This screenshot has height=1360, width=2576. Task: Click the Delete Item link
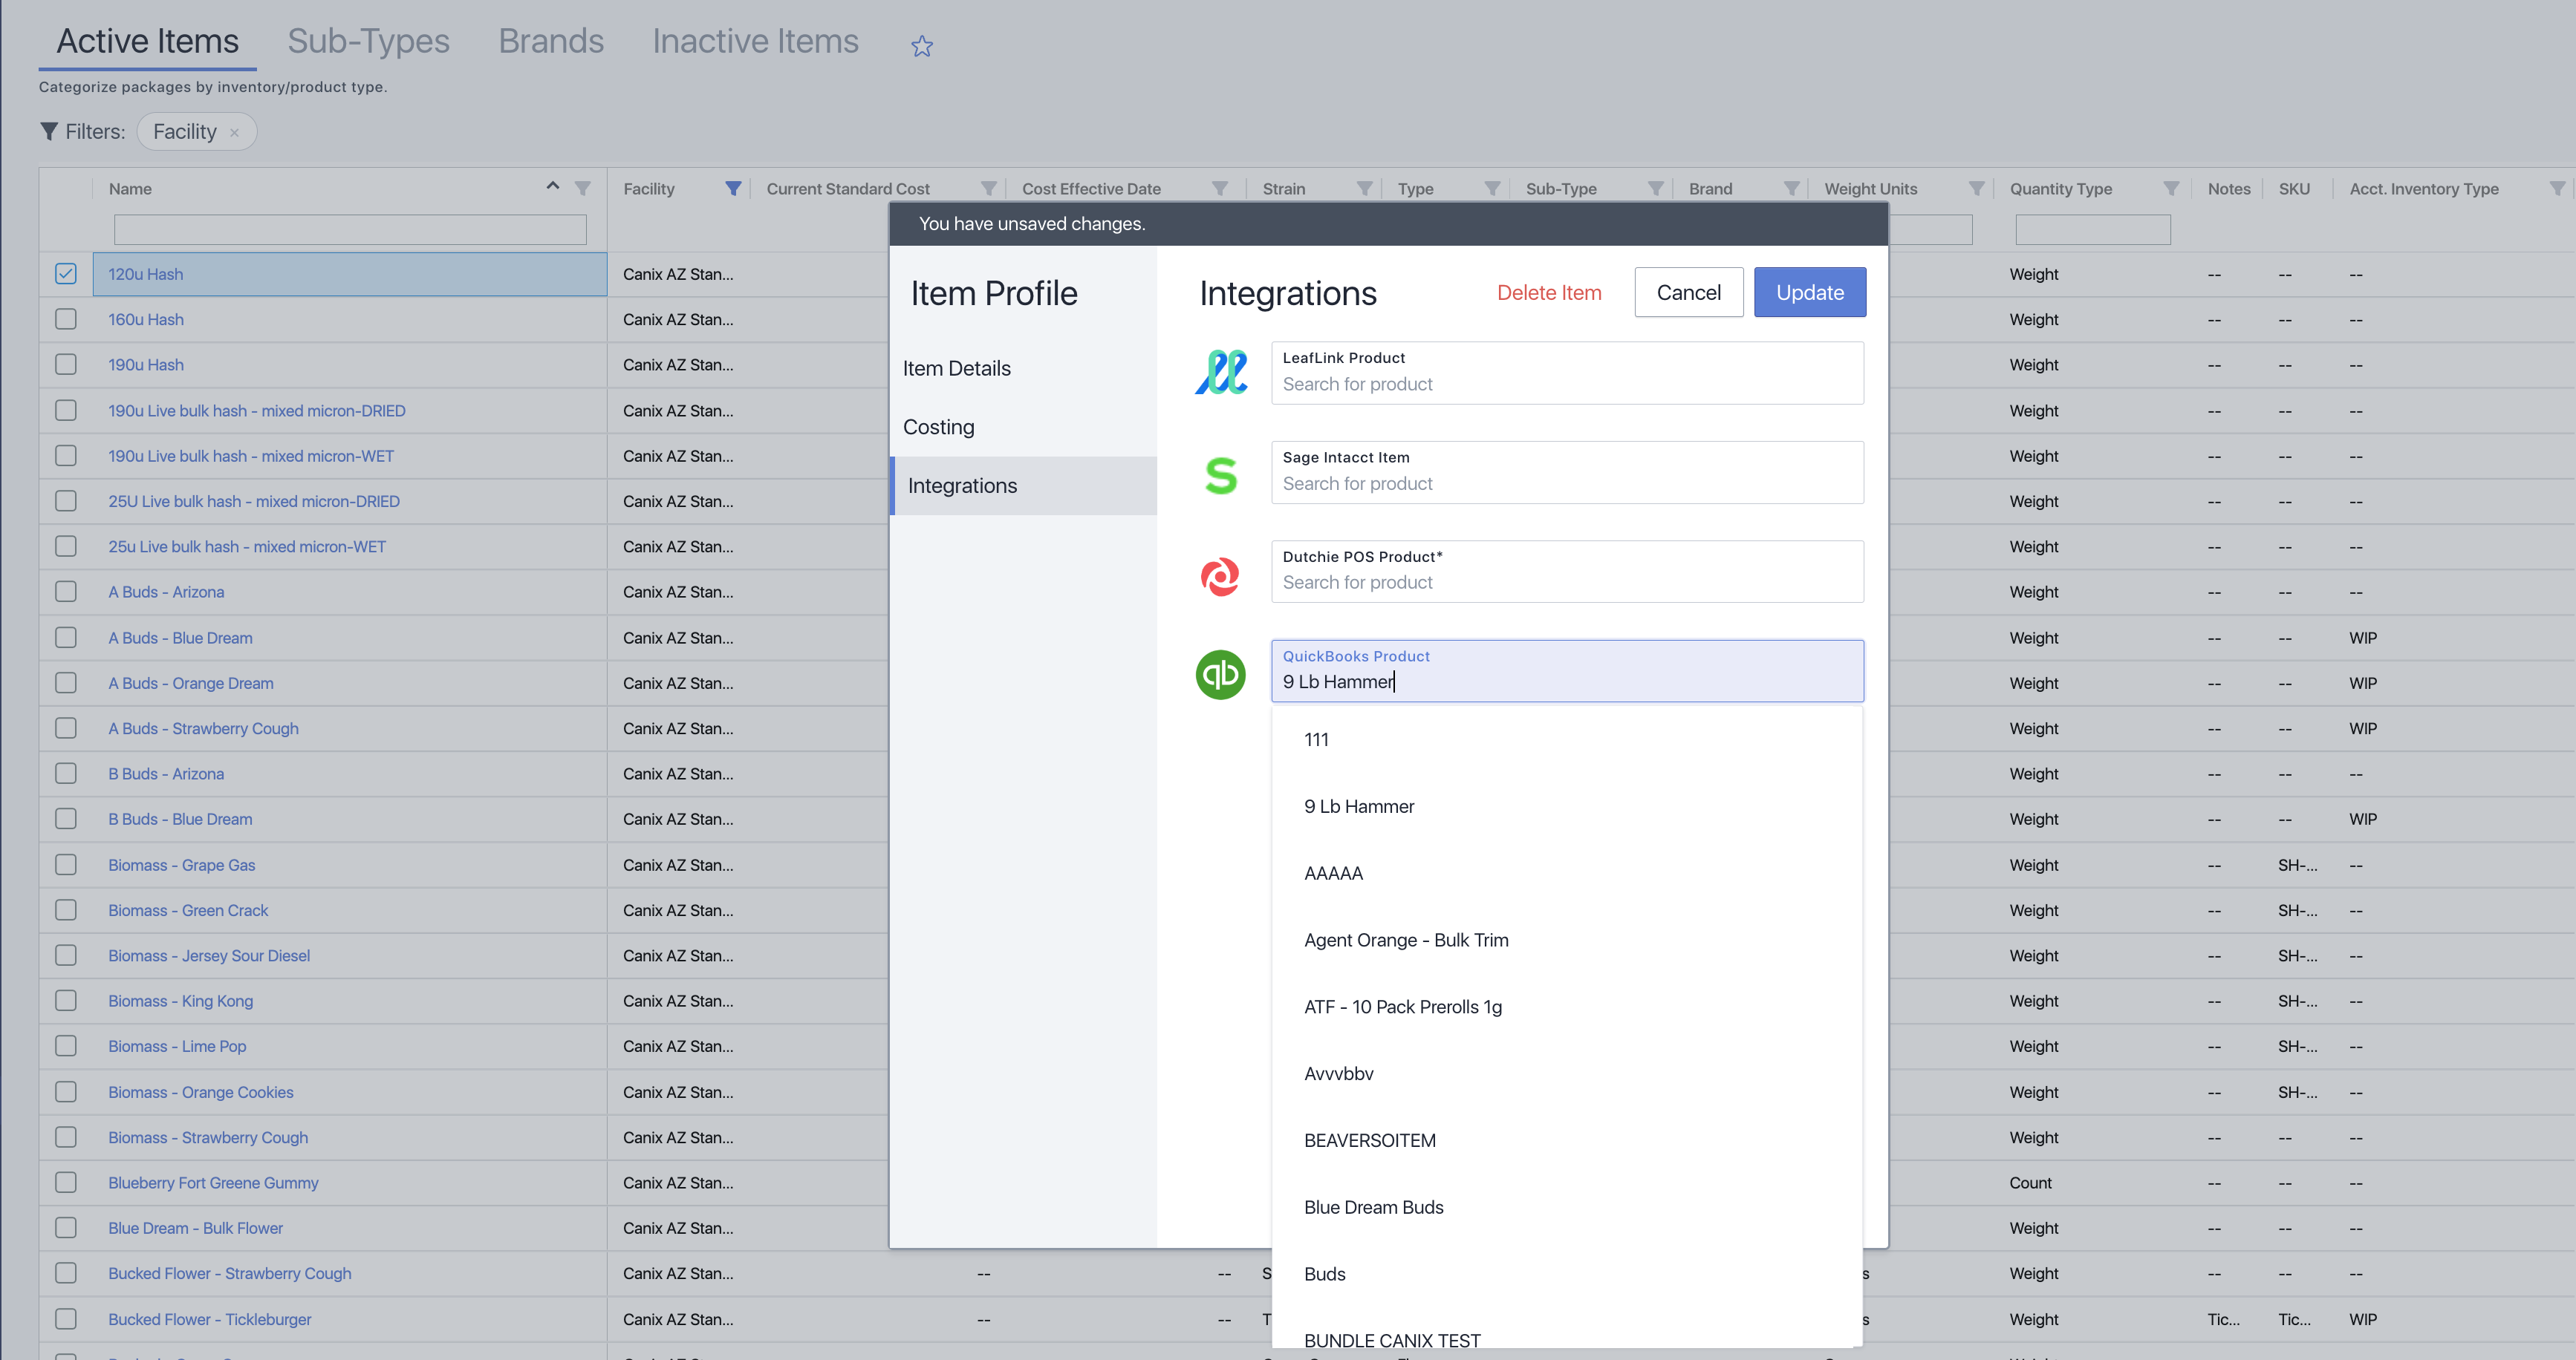pyautogui.click(x=1549, y=292)
